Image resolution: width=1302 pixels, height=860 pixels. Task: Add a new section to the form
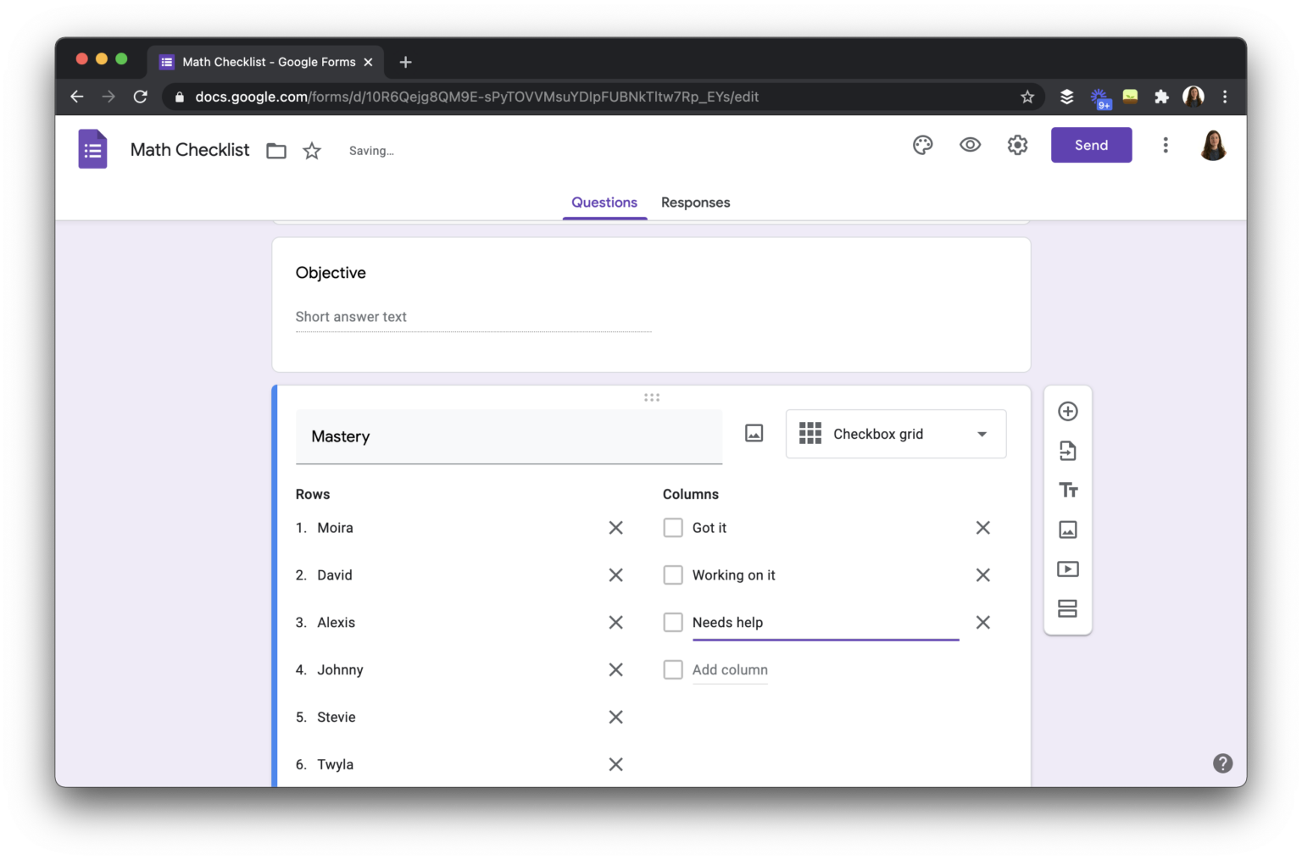pyautogui.click(x=1068, y=608)
